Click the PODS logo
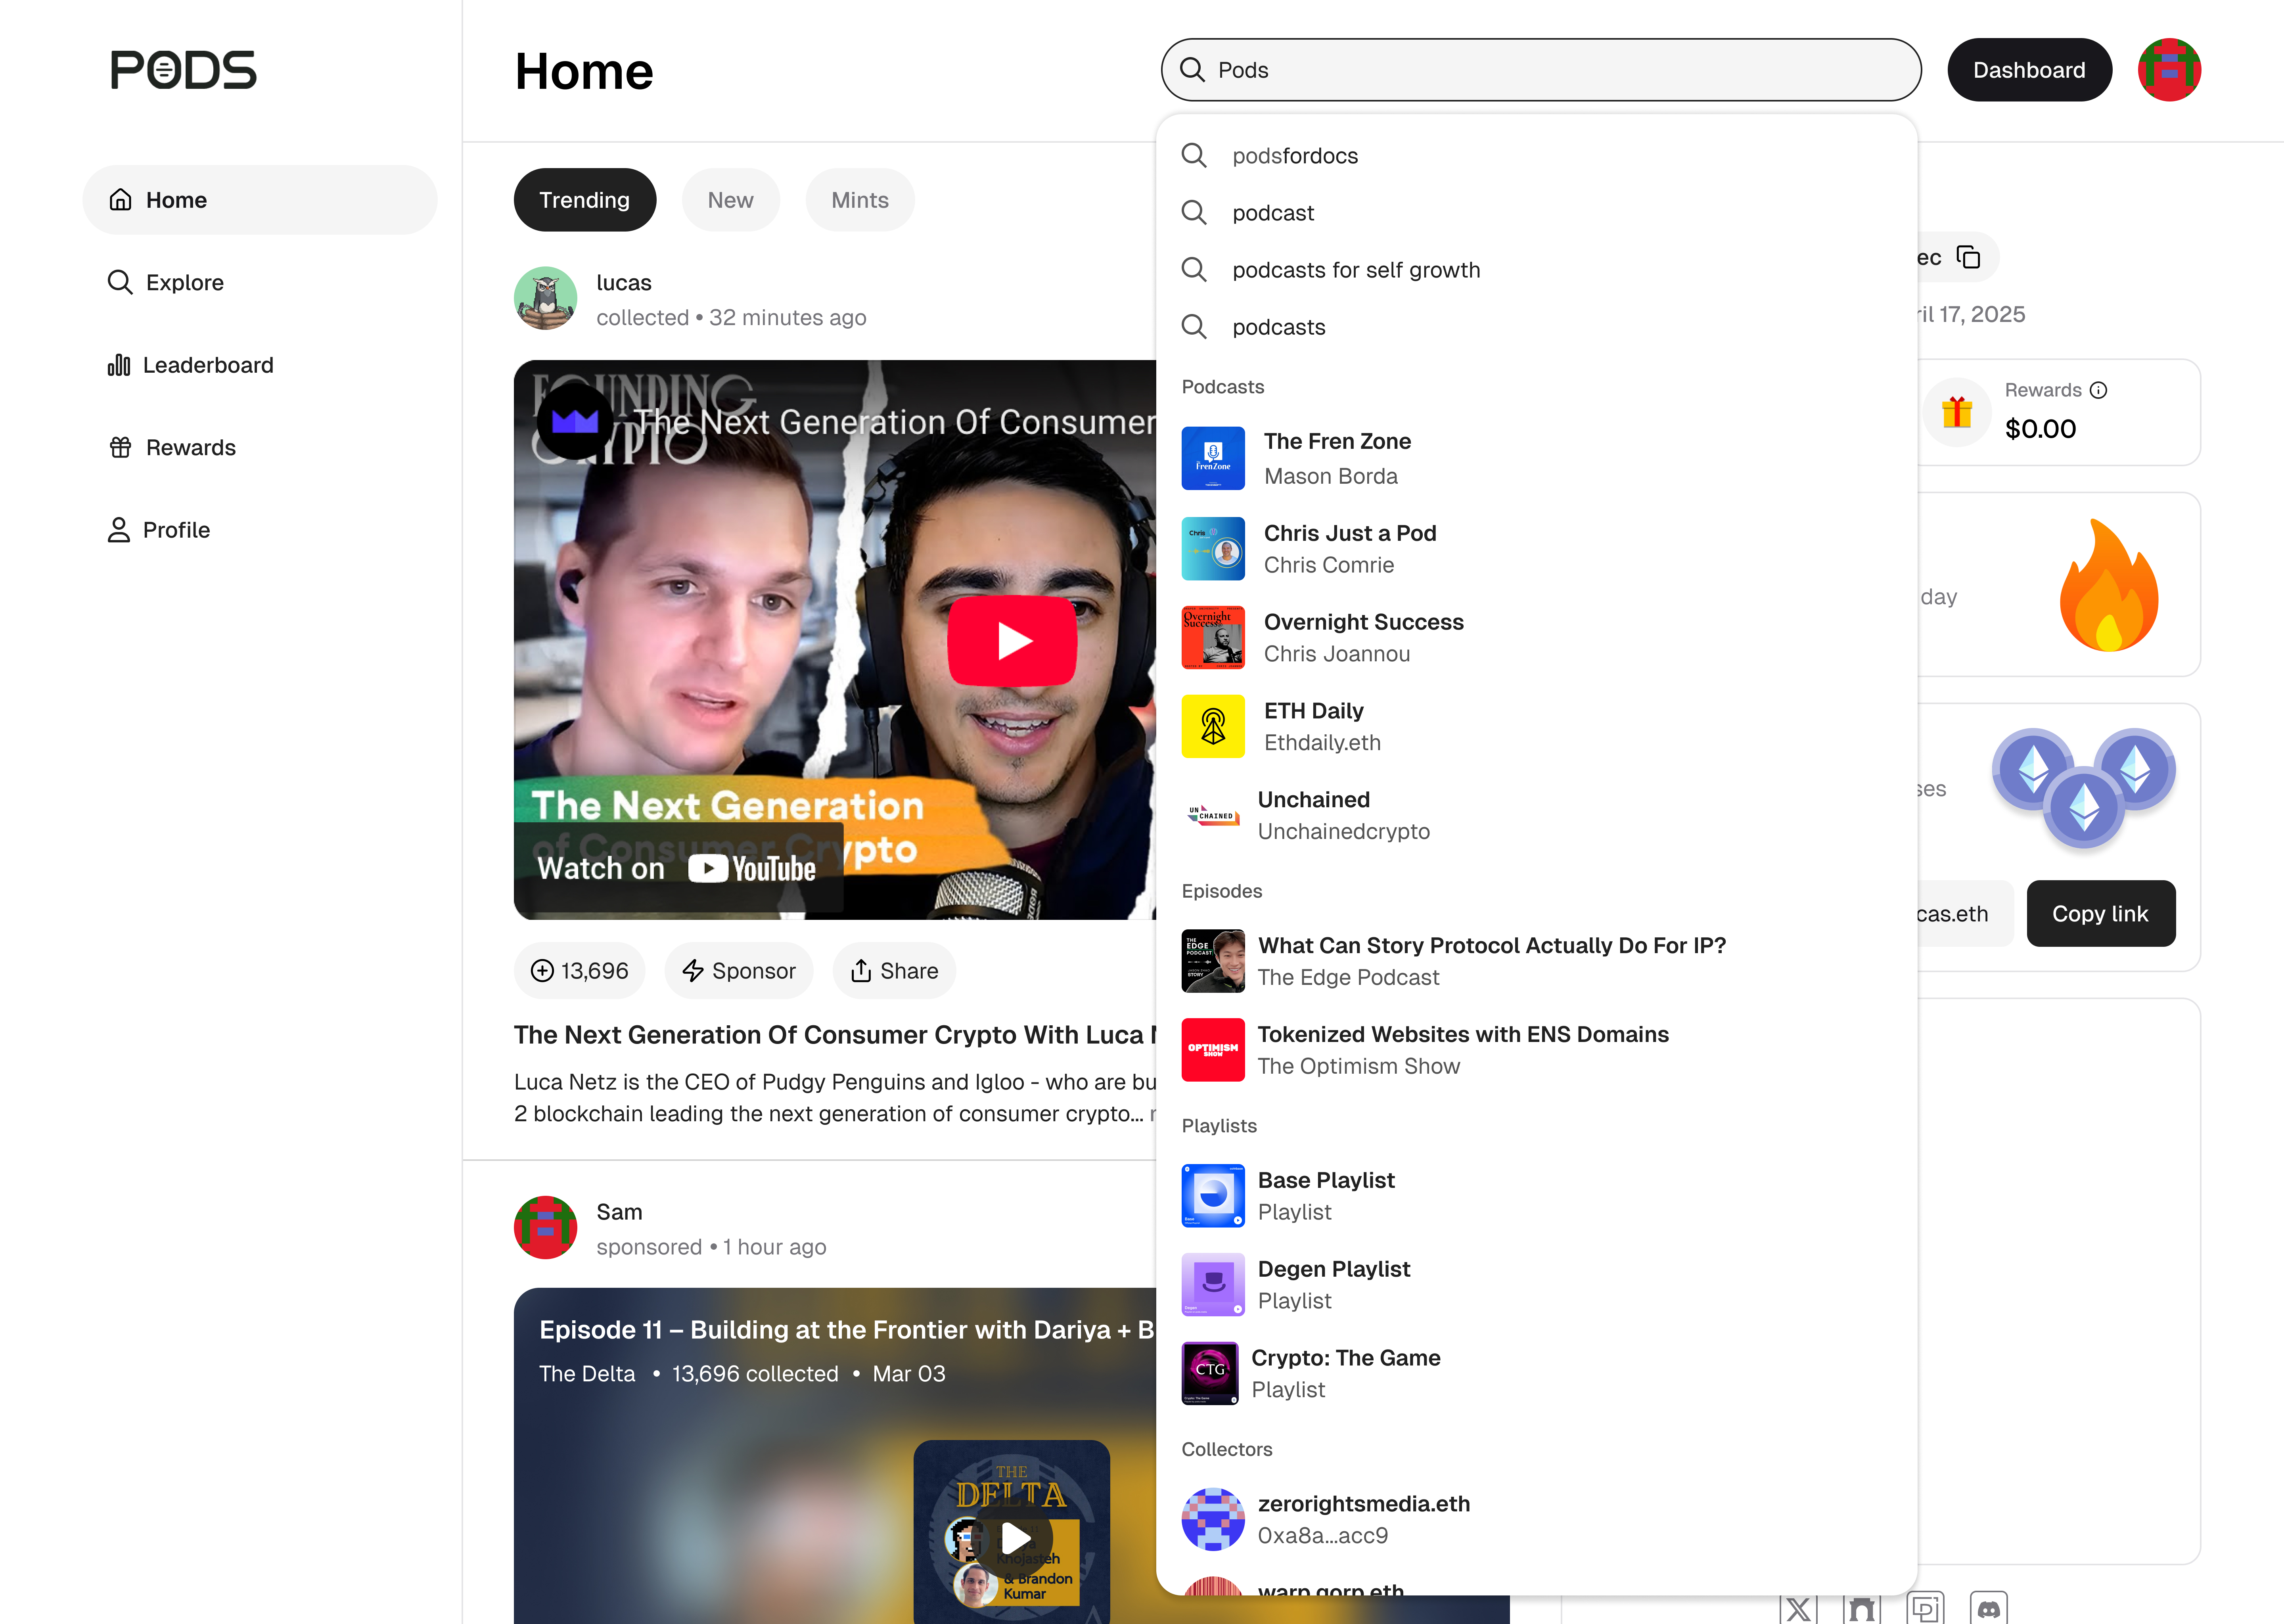The width and height of the screenshot is (2284, 1624). [183, 70]
